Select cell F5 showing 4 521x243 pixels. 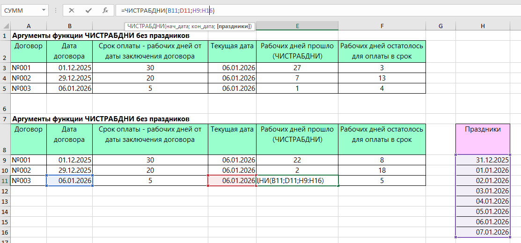[x=382, y=88]
